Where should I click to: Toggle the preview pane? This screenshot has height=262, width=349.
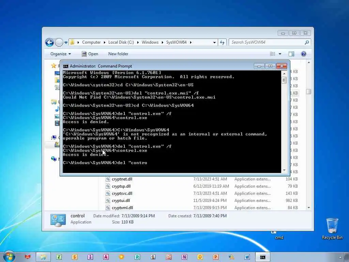[x=291, y=54]
